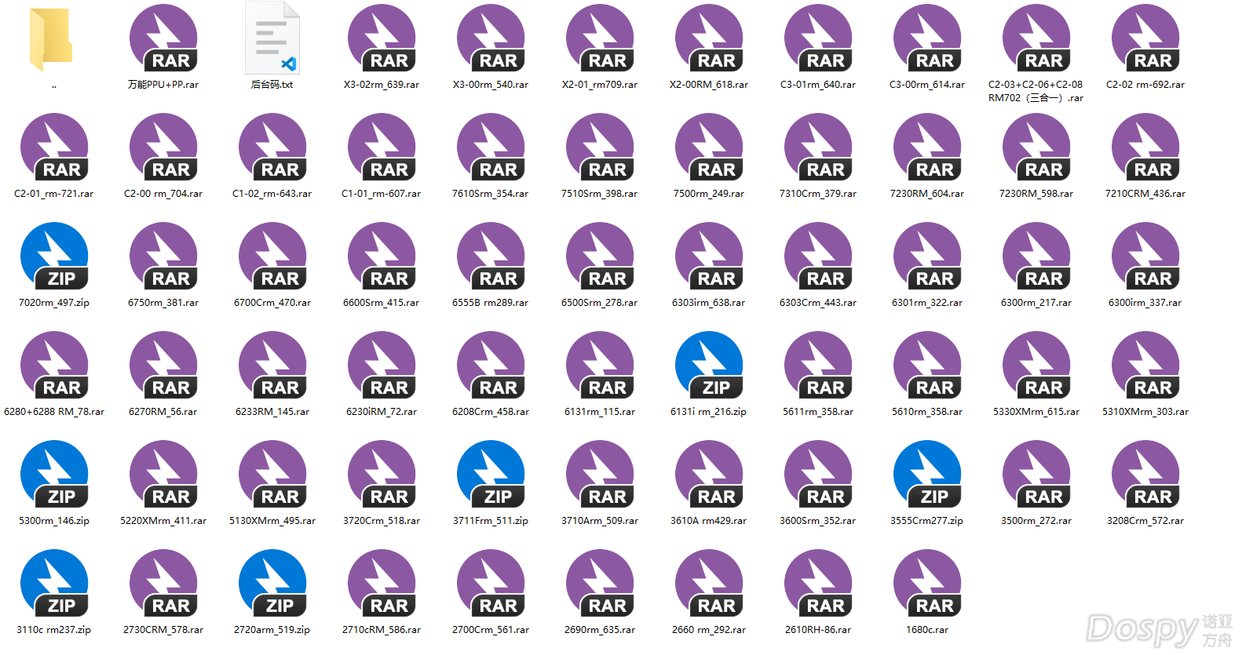The image size is (1242, 655).
Task: Click the 6300irm_337.rar archive icon
Action: 1145,256
